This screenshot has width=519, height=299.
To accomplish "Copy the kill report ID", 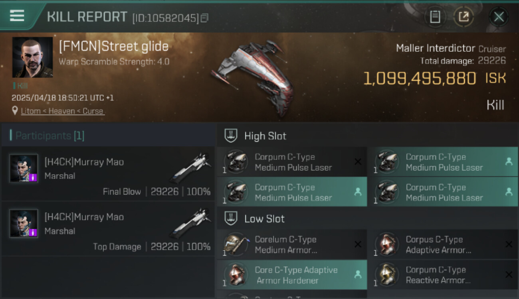I will (x=204, y=18).
